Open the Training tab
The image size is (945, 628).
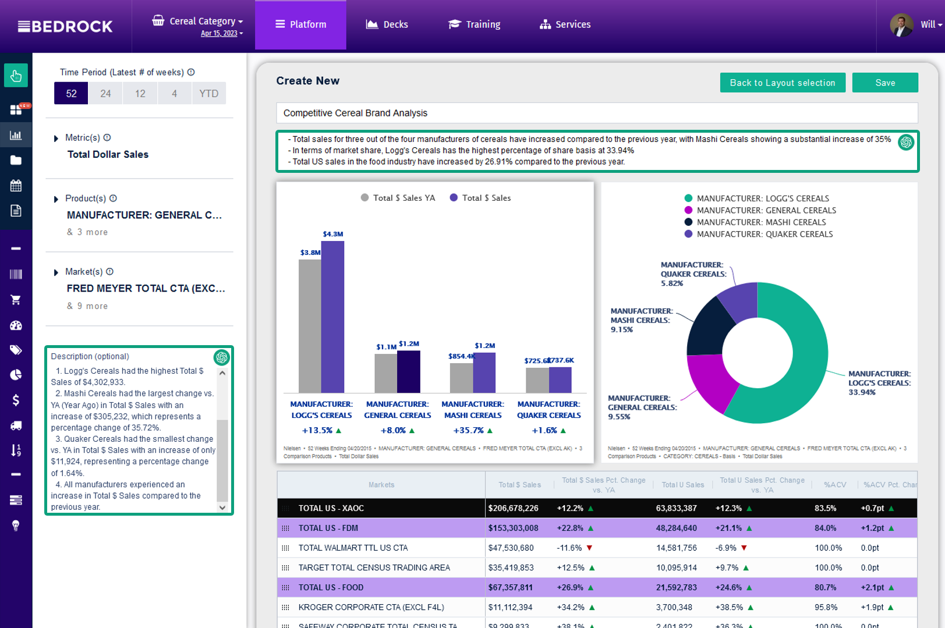(x=475, y=24)
